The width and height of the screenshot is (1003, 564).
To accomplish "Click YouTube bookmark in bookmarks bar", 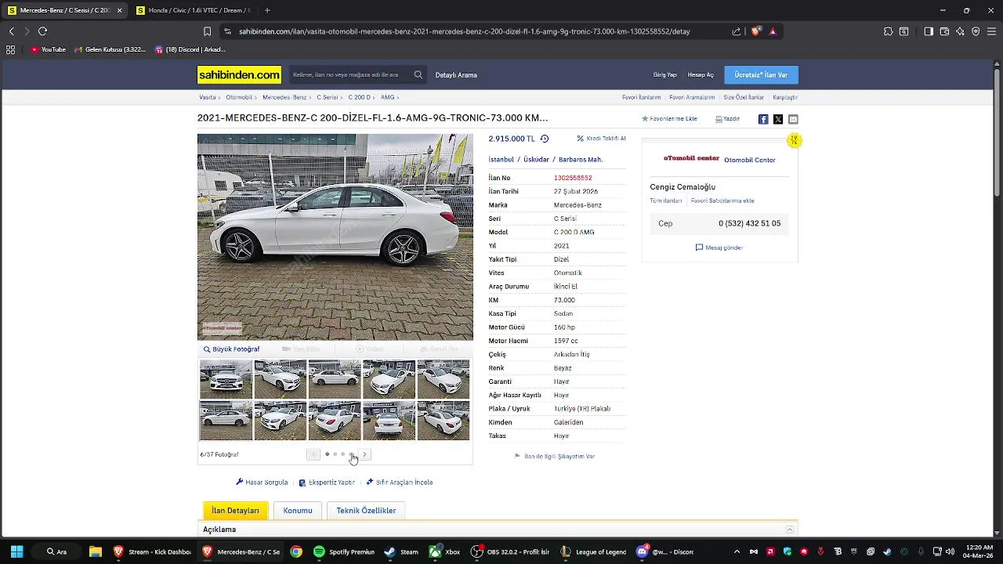I will [x=48, y=49].
